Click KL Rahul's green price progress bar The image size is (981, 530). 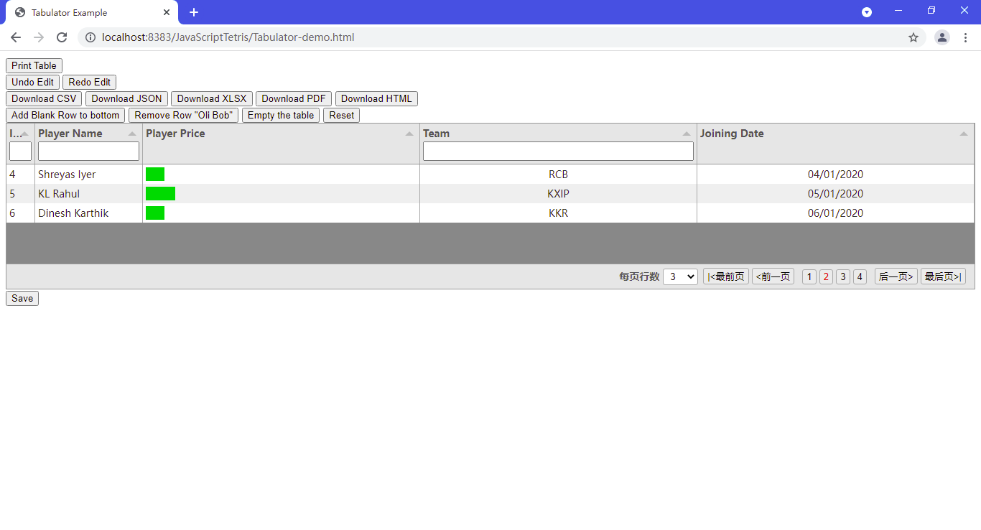click(x=161, y=193)
